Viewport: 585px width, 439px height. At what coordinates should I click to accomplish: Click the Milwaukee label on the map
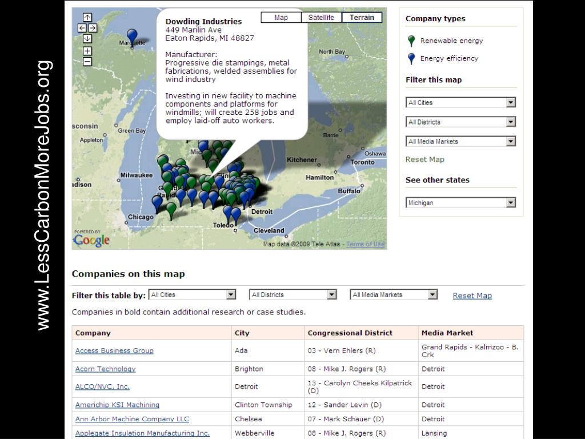[x=136, y=175]
